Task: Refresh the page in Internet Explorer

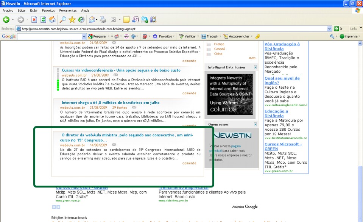Action: pos(43,20)
